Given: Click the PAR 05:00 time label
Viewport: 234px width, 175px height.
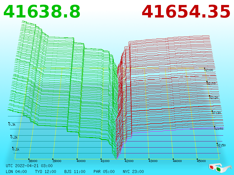Looking at the screenshot, I should click(x=104, y=171).
